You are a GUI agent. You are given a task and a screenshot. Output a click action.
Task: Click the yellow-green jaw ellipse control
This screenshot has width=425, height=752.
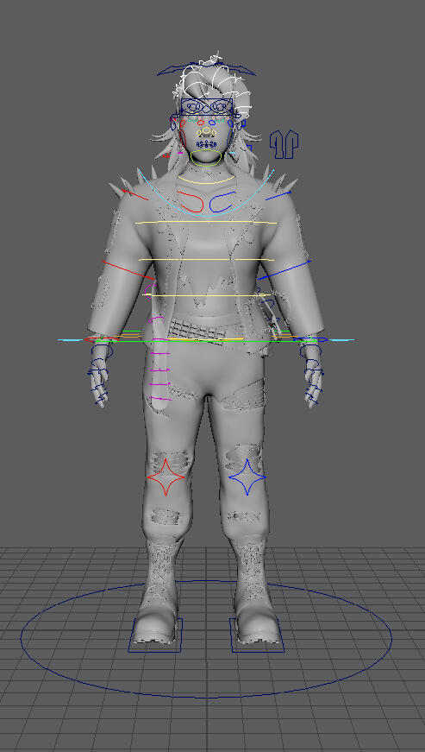[x=206, y=157]
